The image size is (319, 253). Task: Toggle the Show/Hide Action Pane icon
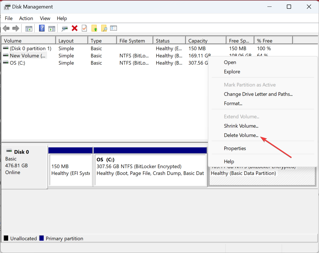pos(52,29)
